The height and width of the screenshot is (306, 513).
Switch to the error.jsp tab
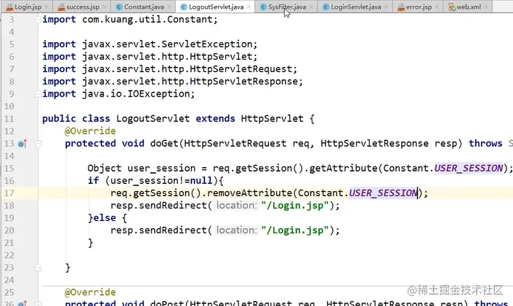point(419,7)
